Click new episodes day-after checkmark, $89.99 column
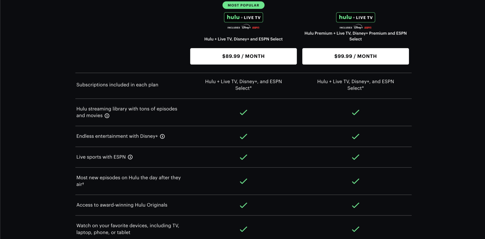Screen dimensions: 485x239 (243, 181)
